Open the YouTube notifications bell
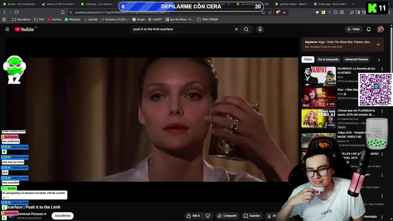 (368, 29)
